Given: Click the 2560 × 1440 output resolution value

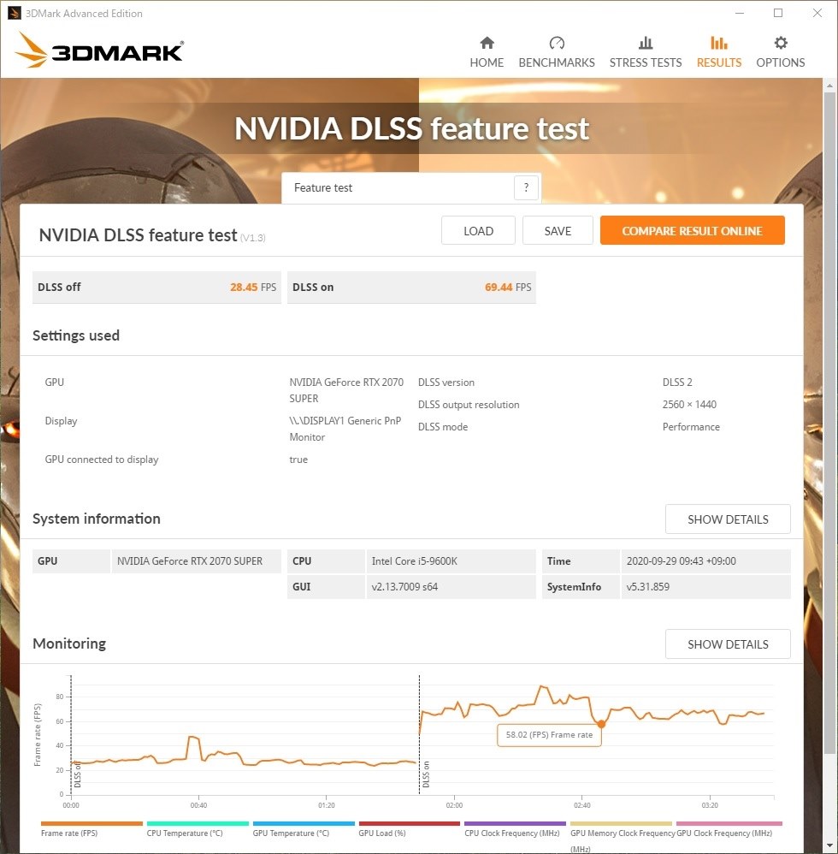Looking at the screenshot, I should pyautogui.click(x=689, y=404).
